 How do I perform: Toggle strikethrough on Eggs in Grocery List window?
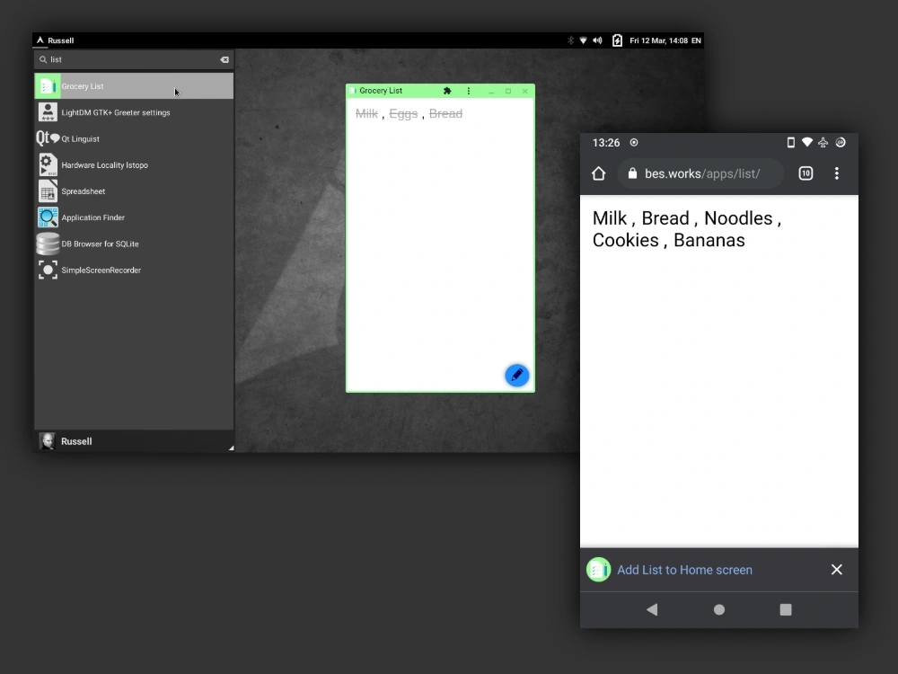tap(403, 113)
